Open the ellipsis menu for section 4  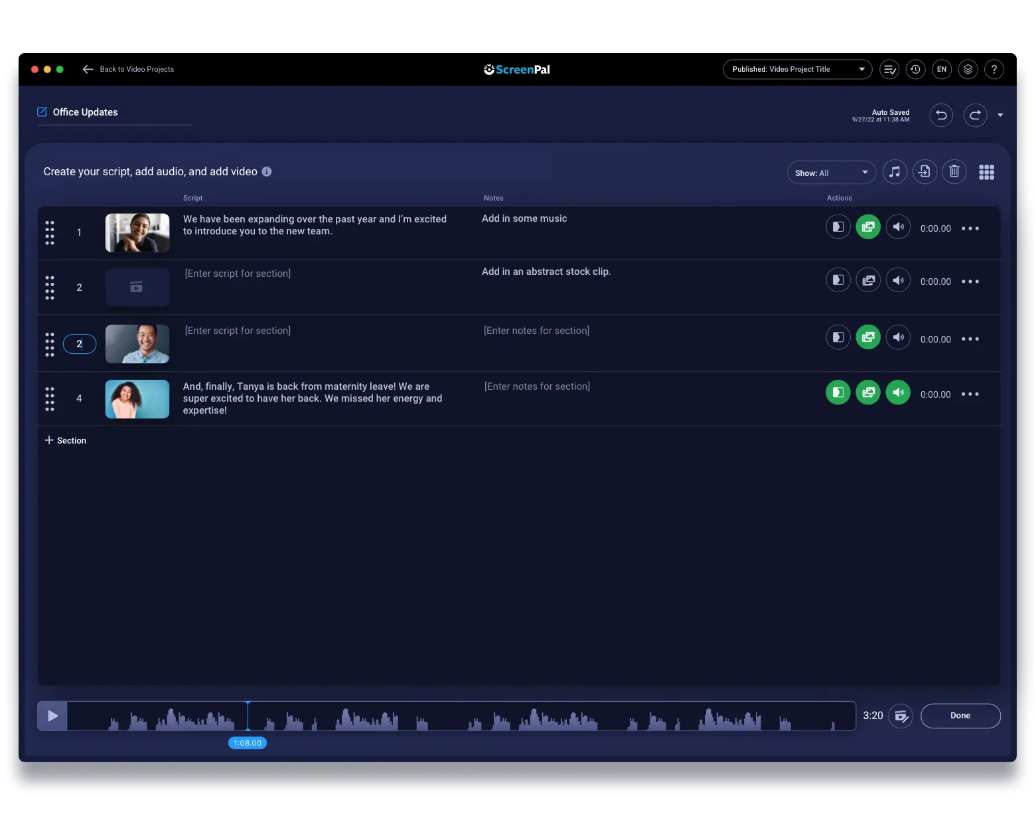pyautogui.click(x=970, y=394)
